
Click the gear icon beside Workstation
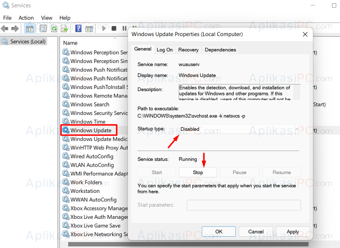pyautogui.click(x=65, y=191)
